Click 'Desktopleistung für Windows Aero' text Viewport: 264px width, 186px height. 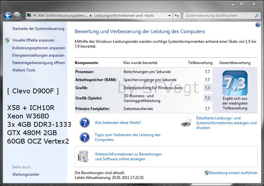point(153,88)
